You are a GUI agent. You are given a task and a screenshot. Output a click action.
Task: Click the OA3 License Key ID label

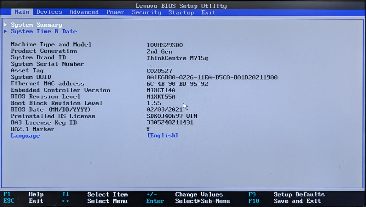pyautogui.click(x=44, y=123)
